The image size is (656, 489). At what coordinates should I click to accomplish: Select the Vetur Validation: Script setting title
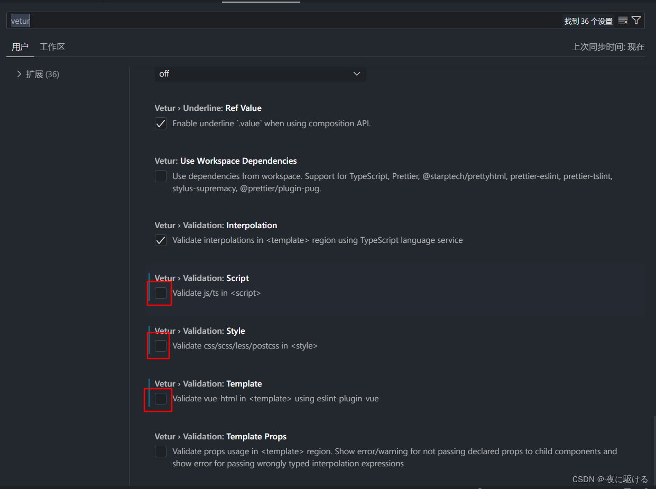201,278
